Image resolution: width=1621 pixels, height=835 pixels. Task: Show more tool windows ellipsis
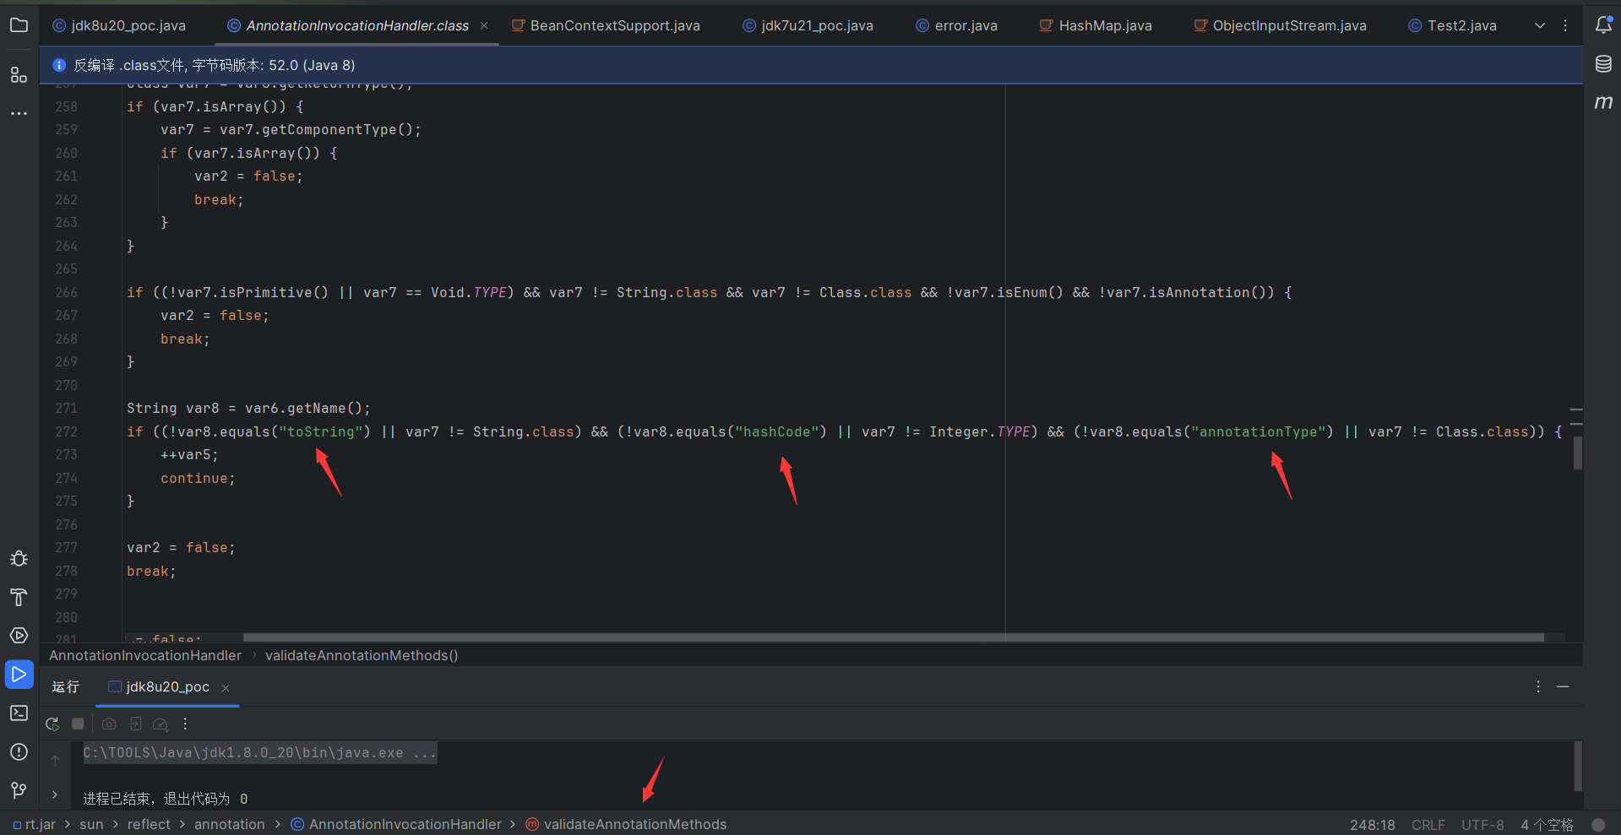19,113
